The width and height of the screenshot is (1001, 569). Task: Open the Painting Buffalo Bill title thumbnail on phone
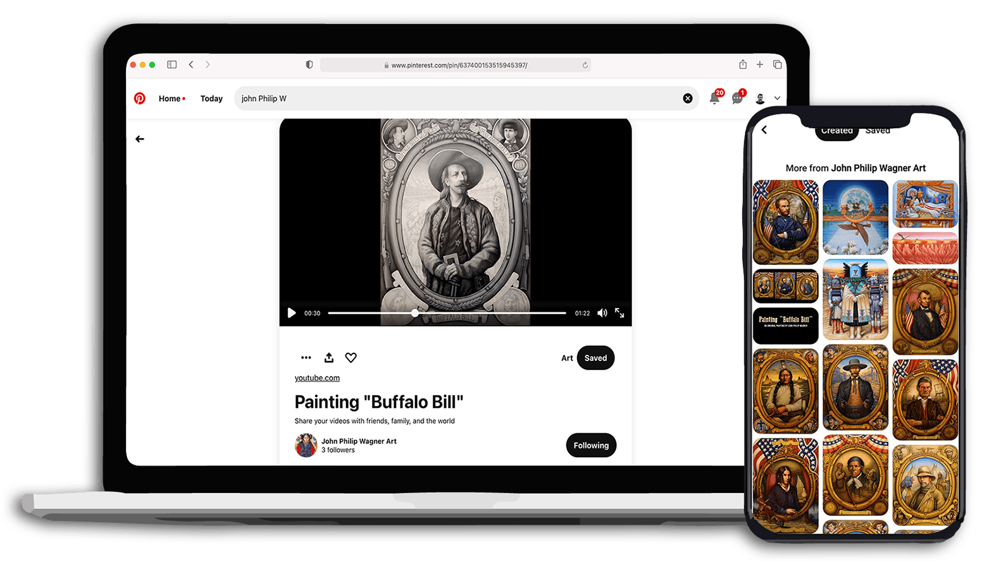click(x=786, y=326)
